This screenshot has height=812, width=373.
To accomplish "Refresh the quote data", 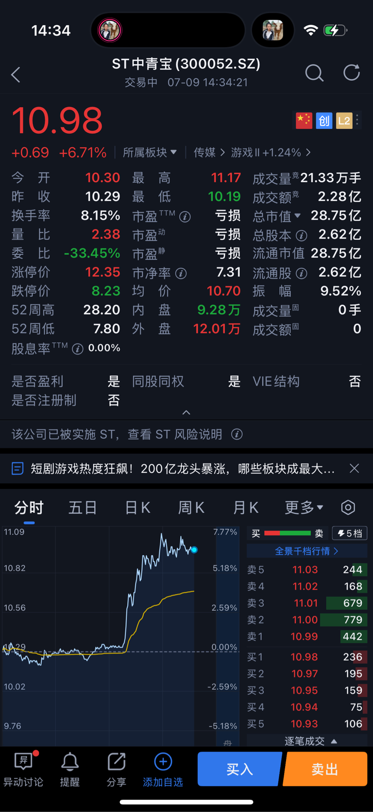I will (x=352, y=72).
